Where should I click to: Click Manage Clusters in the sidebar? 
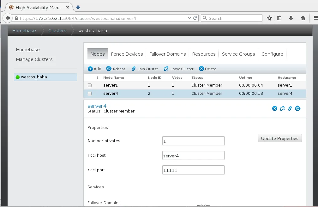point(34,59)
